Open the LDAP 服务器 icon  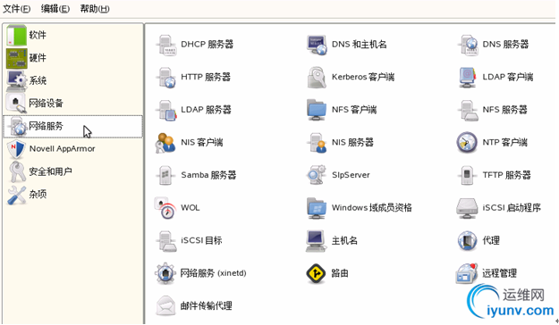(165, 111)
